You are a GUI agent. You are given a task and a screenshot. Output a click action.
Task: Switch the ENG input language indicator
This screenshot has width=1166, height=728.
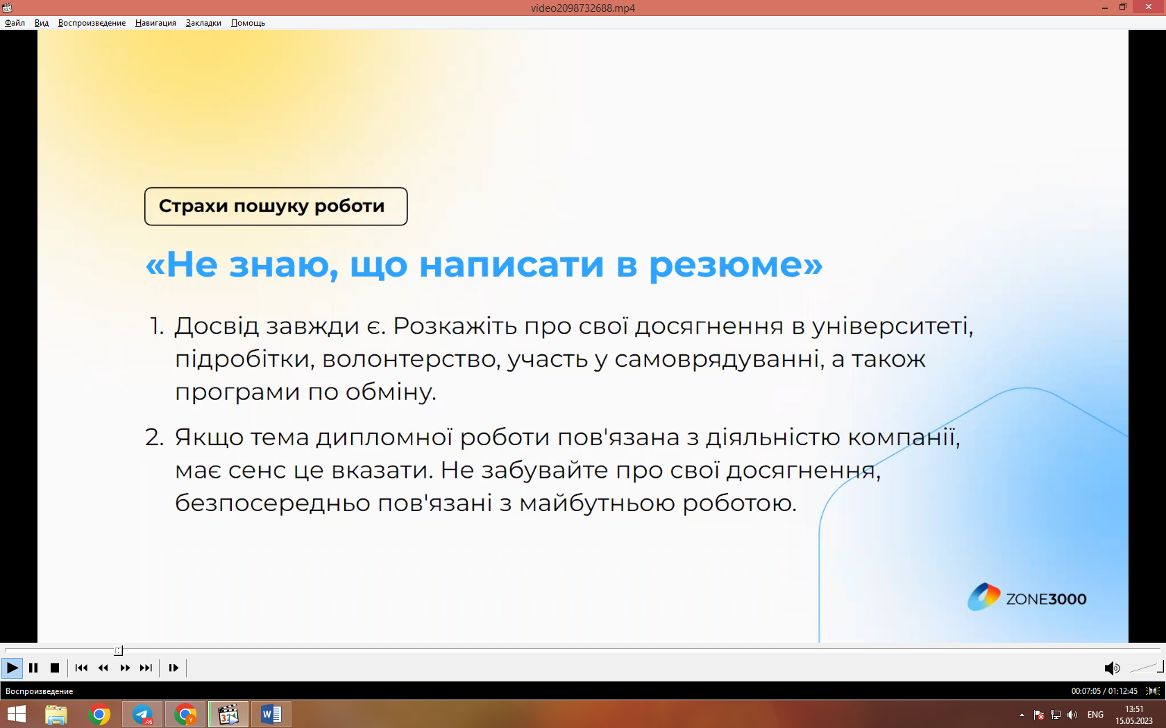point(1095,715)
